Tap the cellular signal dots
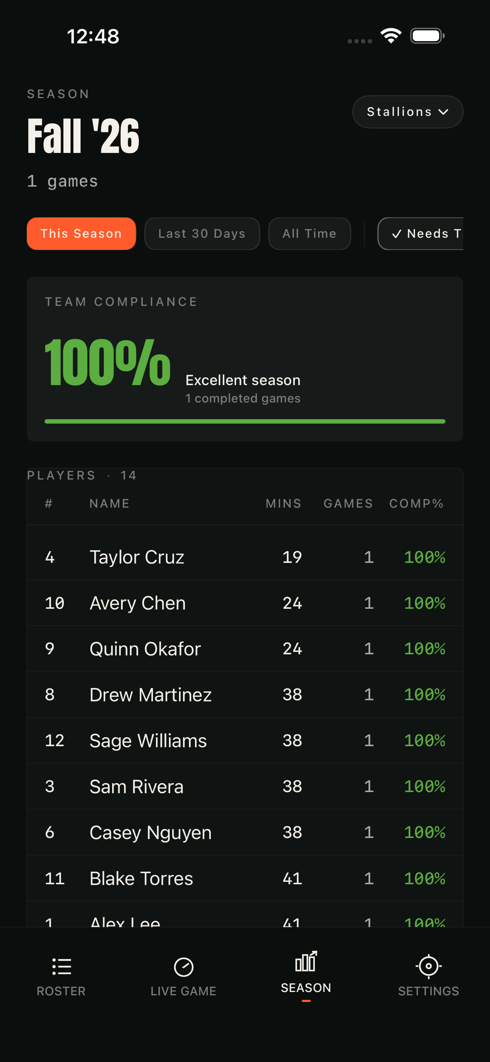The width and height of the screenshot is (490, 1062). 360,41
